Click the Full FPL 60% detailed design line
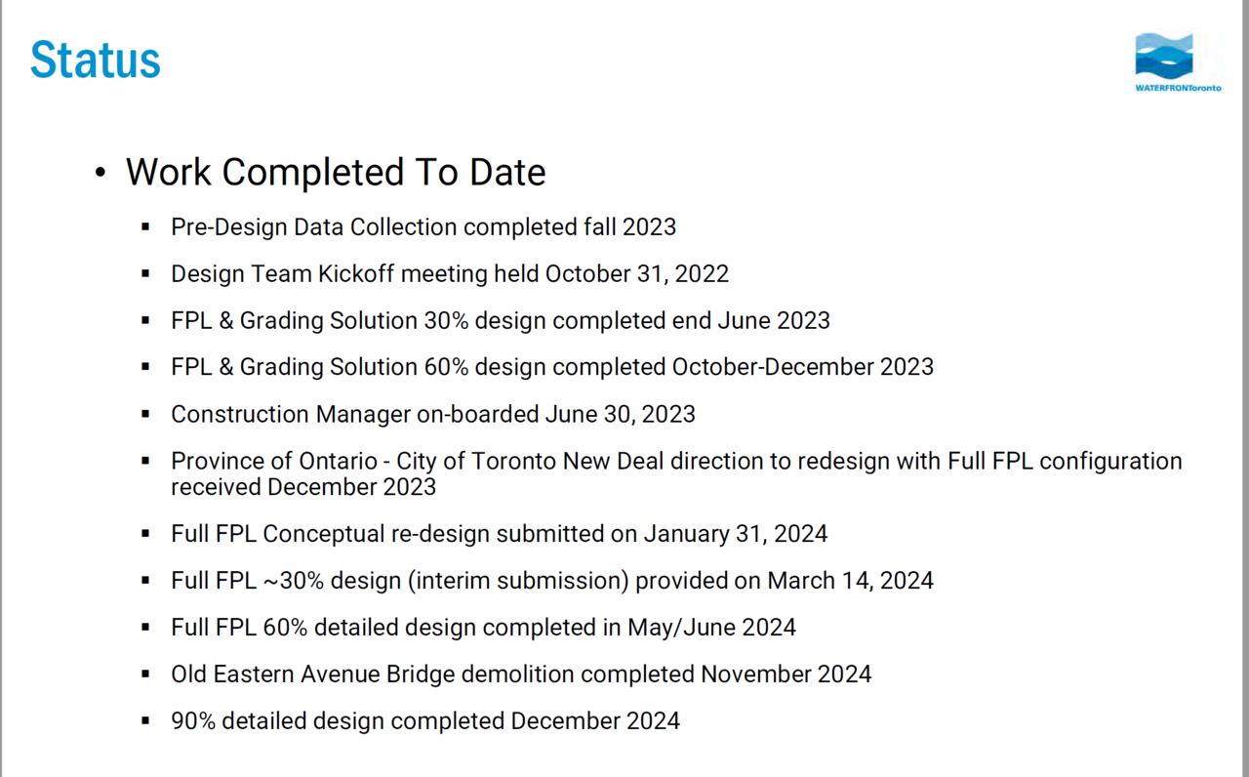Screen dimensions: 1249x777 [x=483, y=628]
